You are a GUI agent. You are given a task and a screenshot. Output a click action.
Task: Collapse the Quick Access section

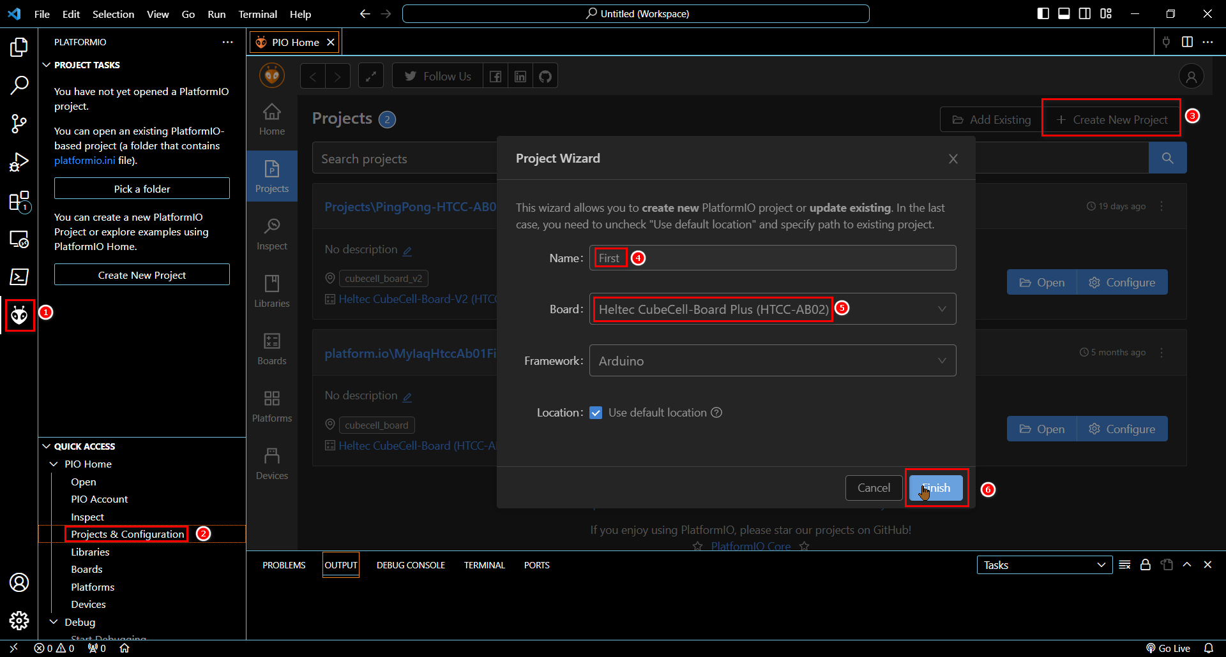[47, 447]
